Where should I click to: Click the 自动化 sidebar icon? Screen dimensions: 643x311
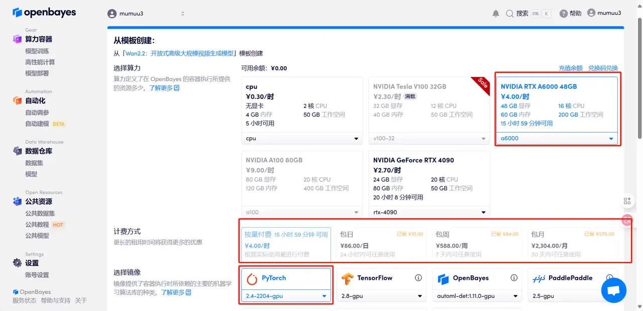(18, 100)
